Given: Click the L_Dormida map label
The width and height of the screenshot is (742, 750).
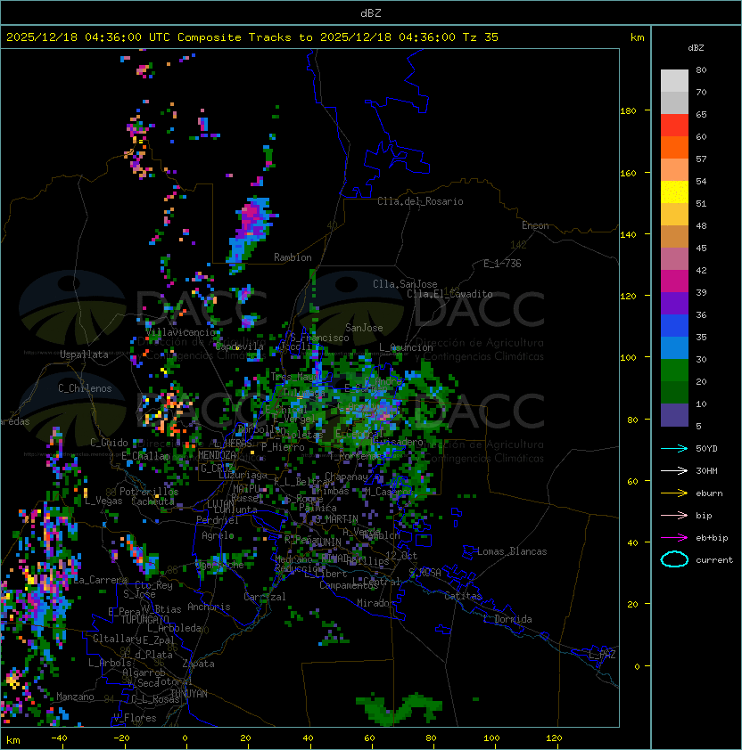Looking at the screenshot, I should (x=507, y=619).
